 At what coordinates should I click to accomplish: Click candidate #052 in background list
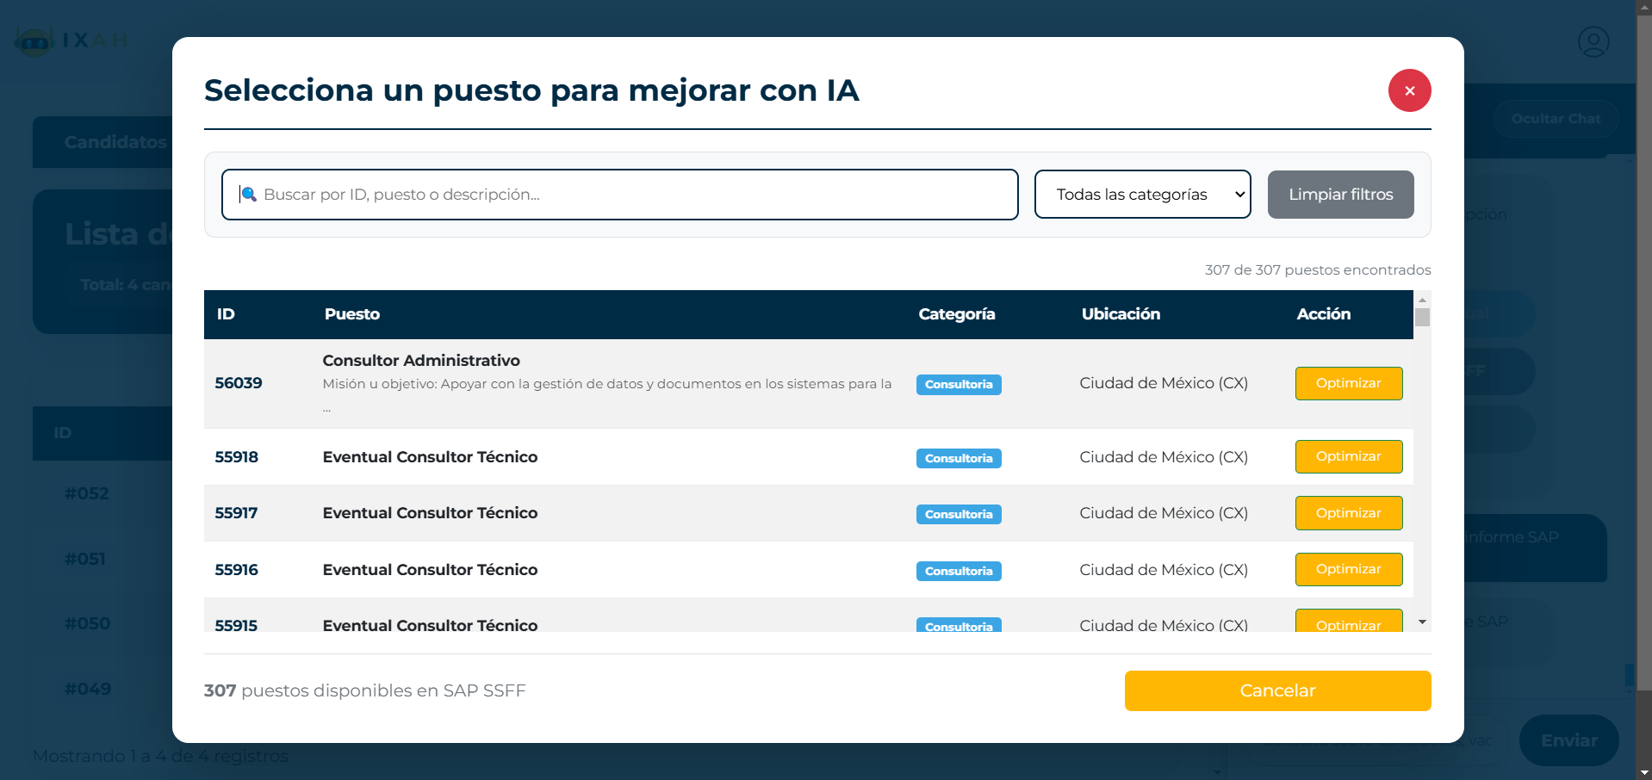[87, 493]
